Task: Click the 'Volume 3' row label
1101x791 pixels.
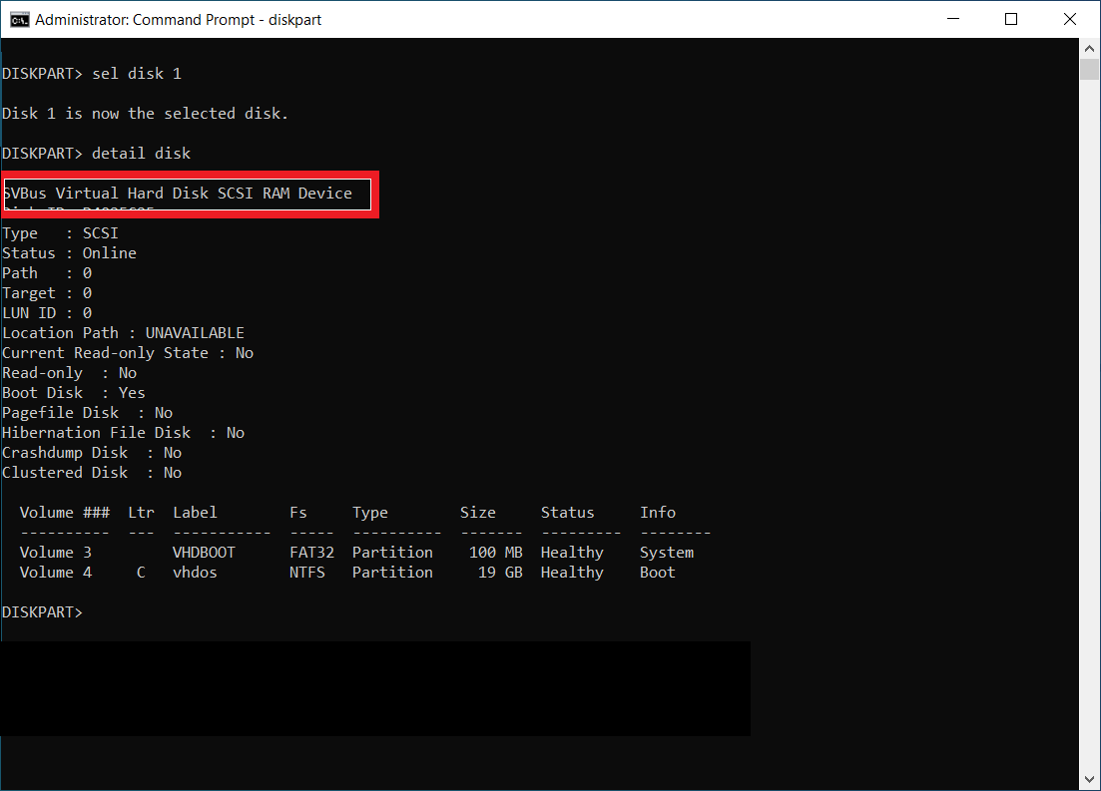Action: point(56,553)
